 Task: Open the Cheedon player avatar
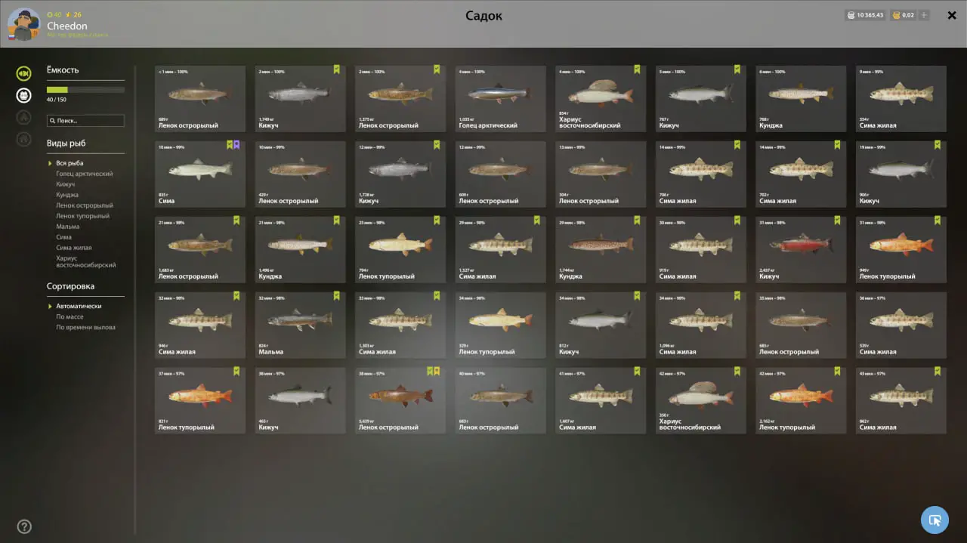(23, 24)
